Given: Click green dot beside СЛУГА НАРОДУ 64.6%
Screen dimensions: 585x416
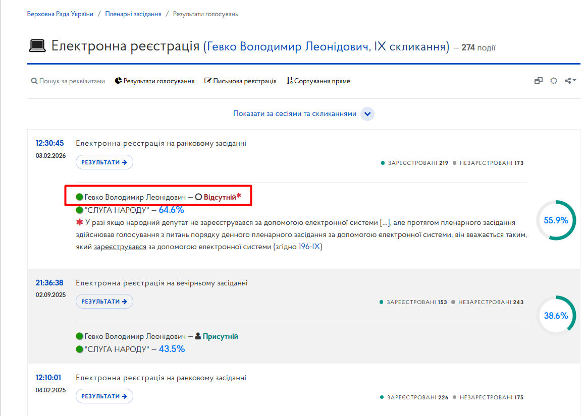Looking at the screenshot, I should tap(79, 210).
